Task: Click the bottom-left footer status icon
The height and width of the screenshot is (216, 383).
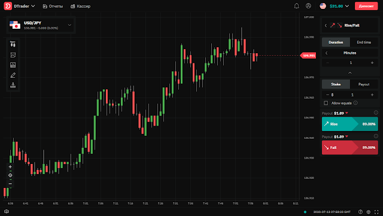Action: (7, 212)
